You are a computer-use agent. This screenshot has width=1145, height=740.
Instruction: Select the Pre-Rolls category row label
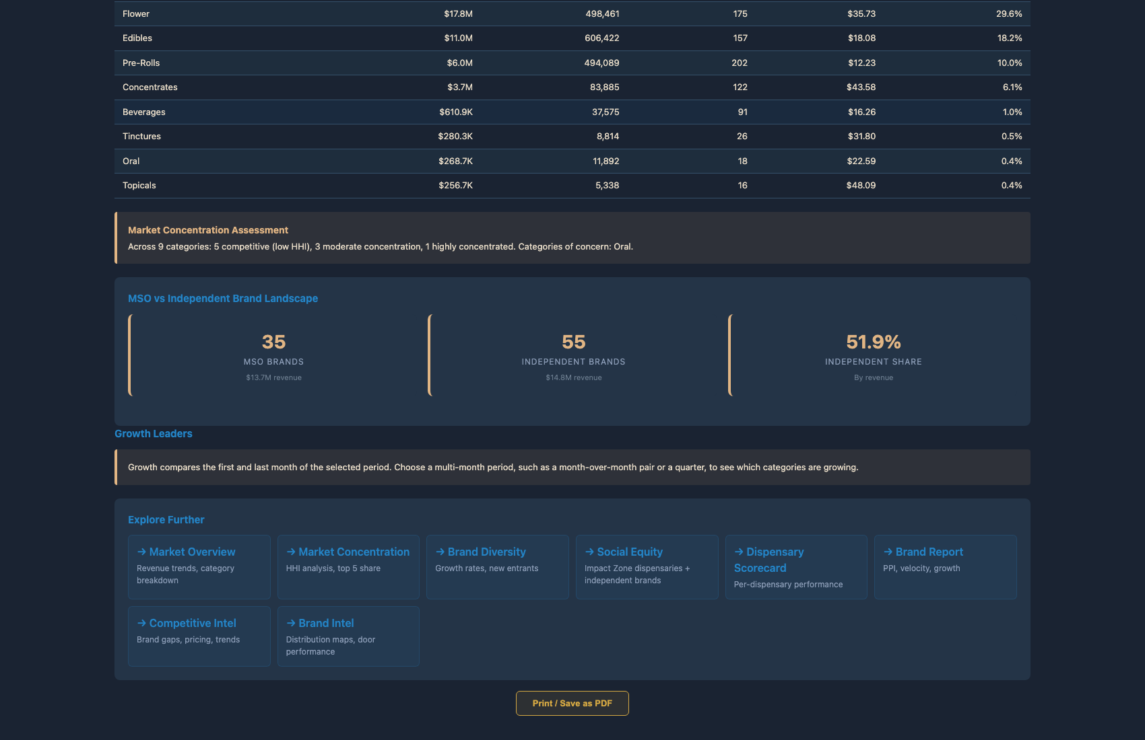pyautogui.click(x=141, y=63)
